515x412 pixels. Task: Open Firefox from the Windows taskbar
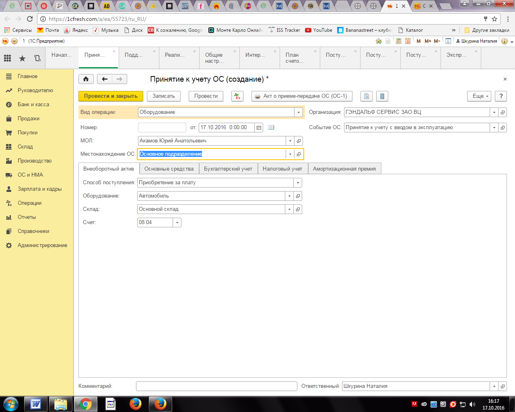click(136, 404)
